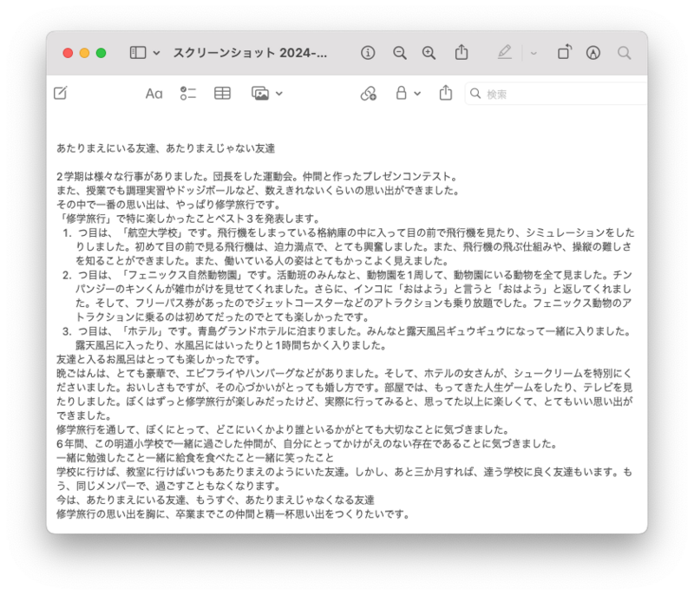694x595 pixels.
Task: Open the lock note dropdown
Action: [x=408, y=93]
